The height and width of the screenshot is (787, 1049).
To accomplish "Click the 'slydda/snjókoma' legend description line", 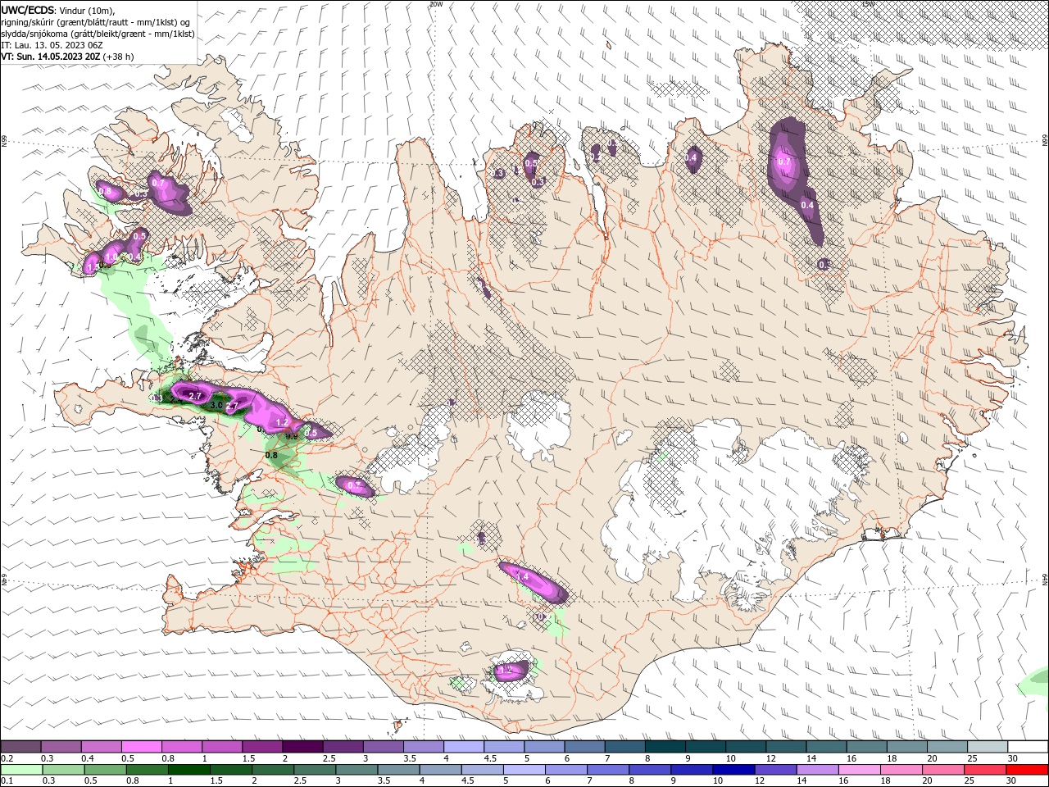I will (98, 34).
